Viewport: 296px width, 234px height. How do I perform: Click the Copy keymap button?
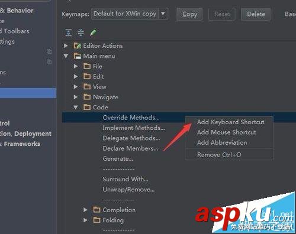189,14
